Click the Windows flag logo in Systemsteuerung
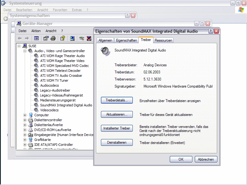 pos(241,10)
